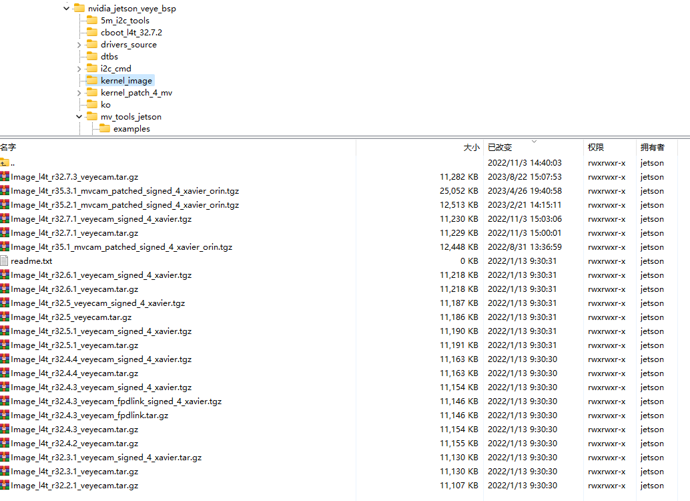Select the cboot_l4t_32.7.2 folder in tree
The height and width of the screenshot is (501, 690).
[131, 33]
